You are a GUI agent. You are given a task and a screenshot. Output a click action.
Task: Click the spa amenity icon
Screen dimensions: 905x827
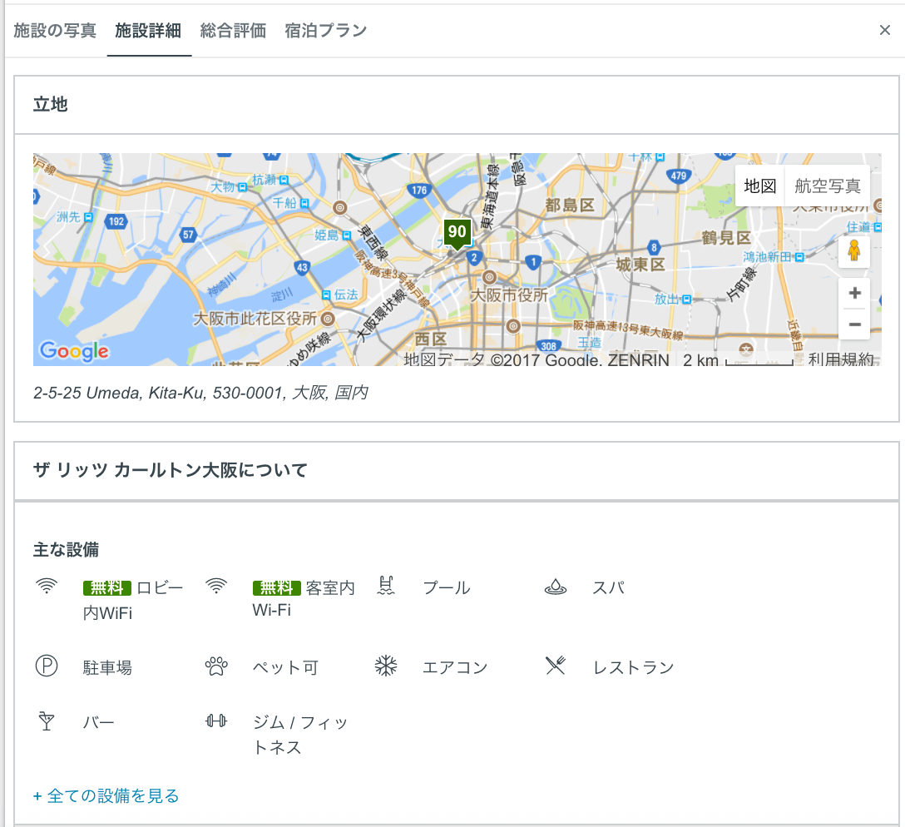(x=556, y=587)
